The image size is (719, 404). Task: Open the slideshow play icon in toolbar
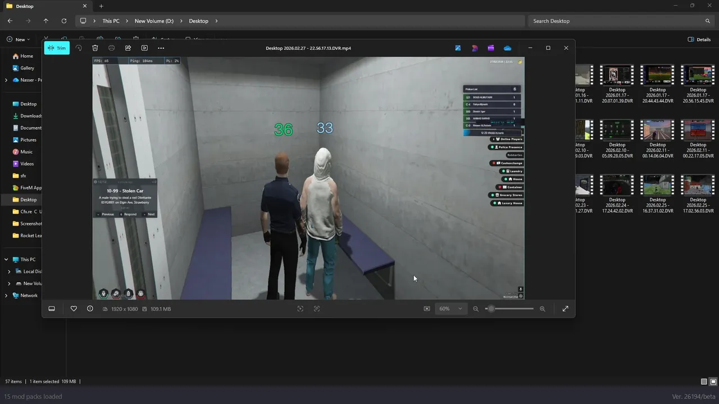(x=144, y=48)
